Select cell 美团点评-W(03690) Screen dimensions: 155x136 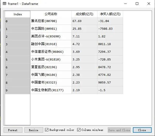pyautogui.click(x=51, y=36)
